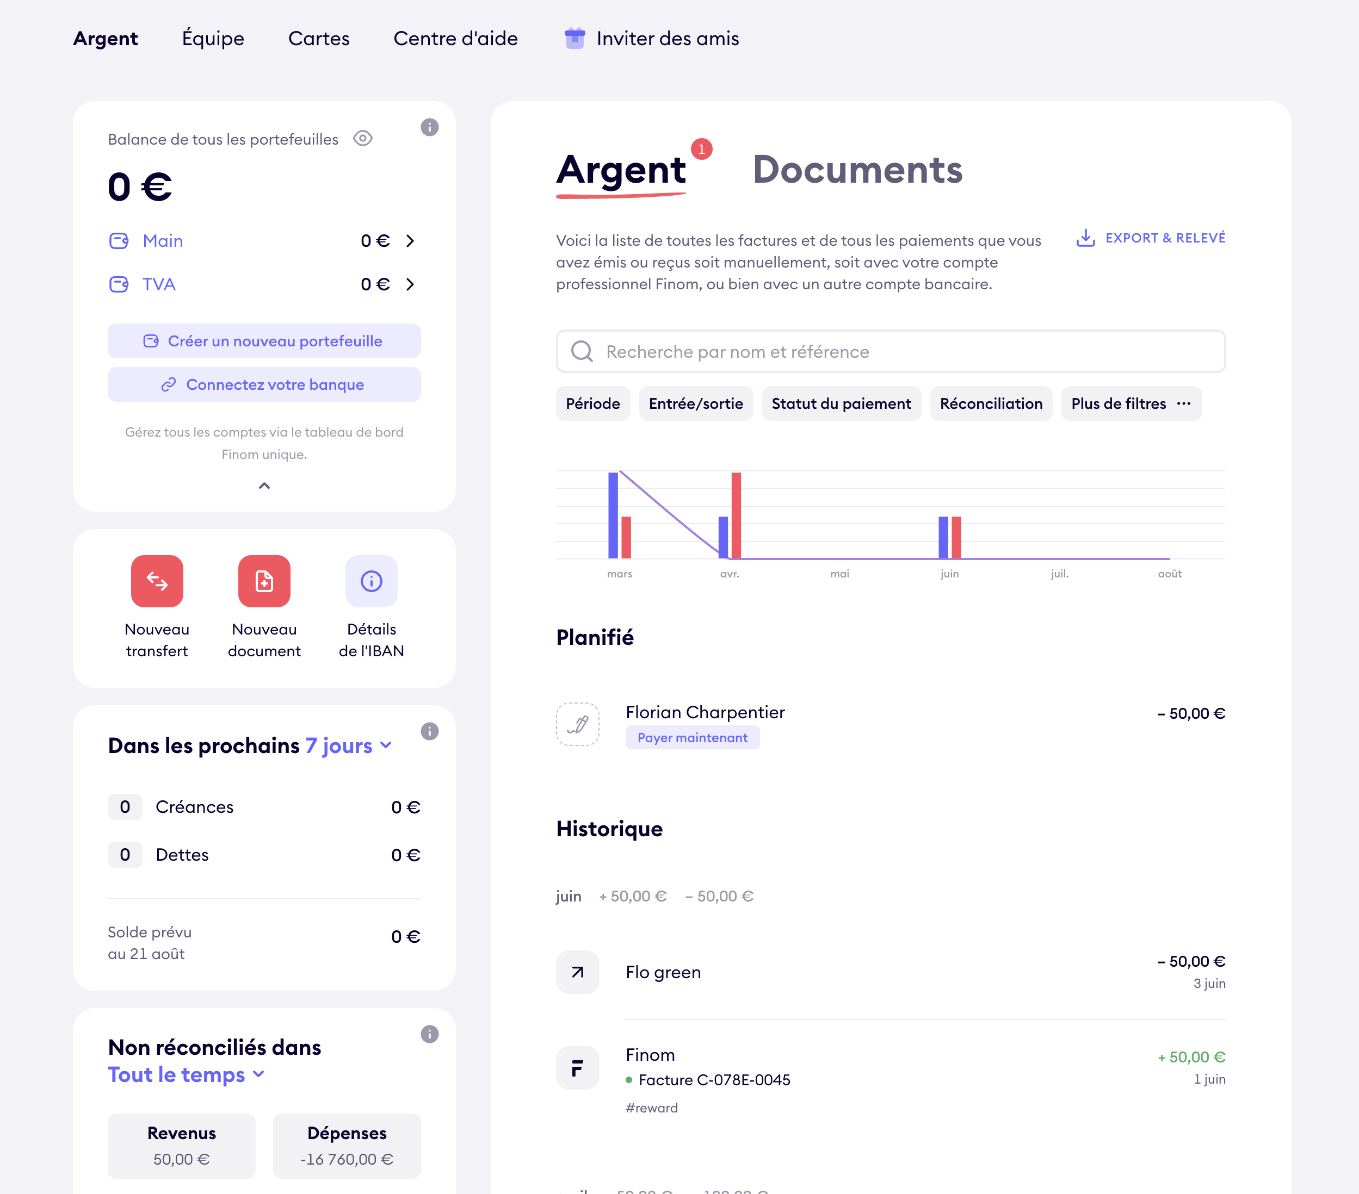Click the Main wallet icon
The width and height of the screenshot is (1359, 1194).
[x=119, y=240]
